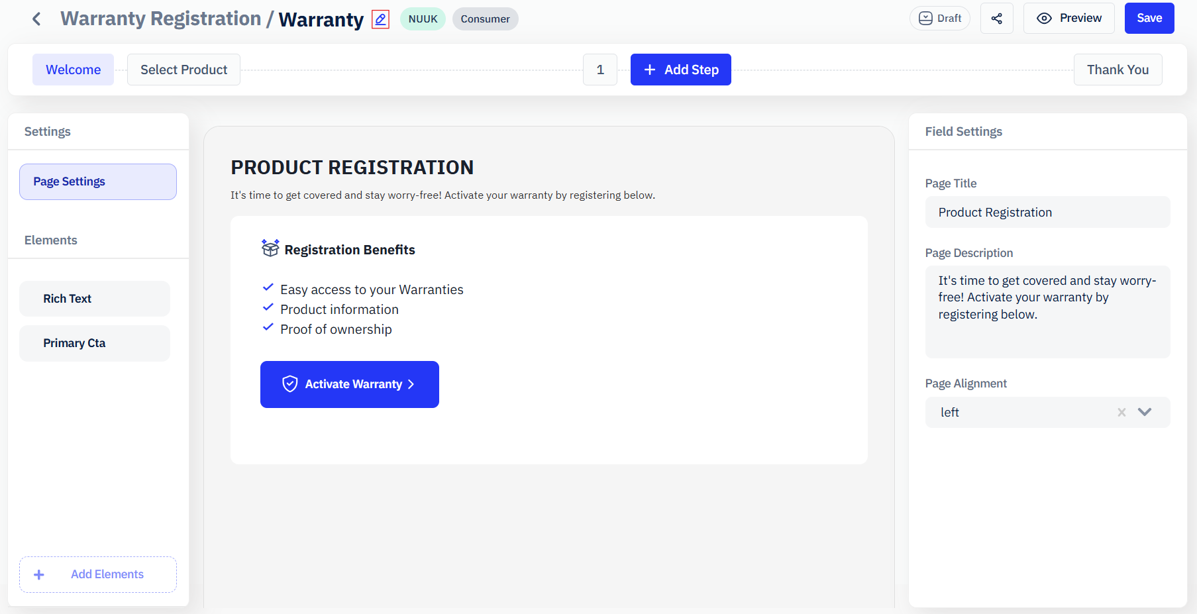The height and width of the screenshot is (614, 1197).
Task: Open the Select Product step tab
Action: [x=183, y=70]
